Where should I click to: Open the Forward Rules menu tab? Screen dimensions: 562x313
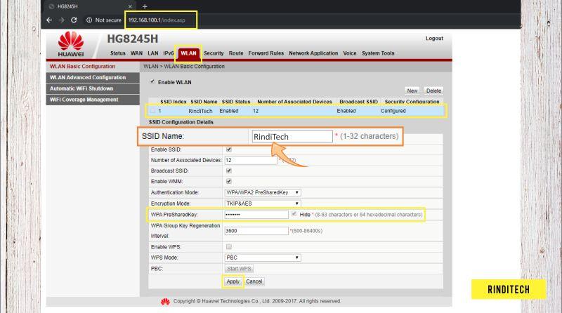pyautogui.click(x=266, y=53)
